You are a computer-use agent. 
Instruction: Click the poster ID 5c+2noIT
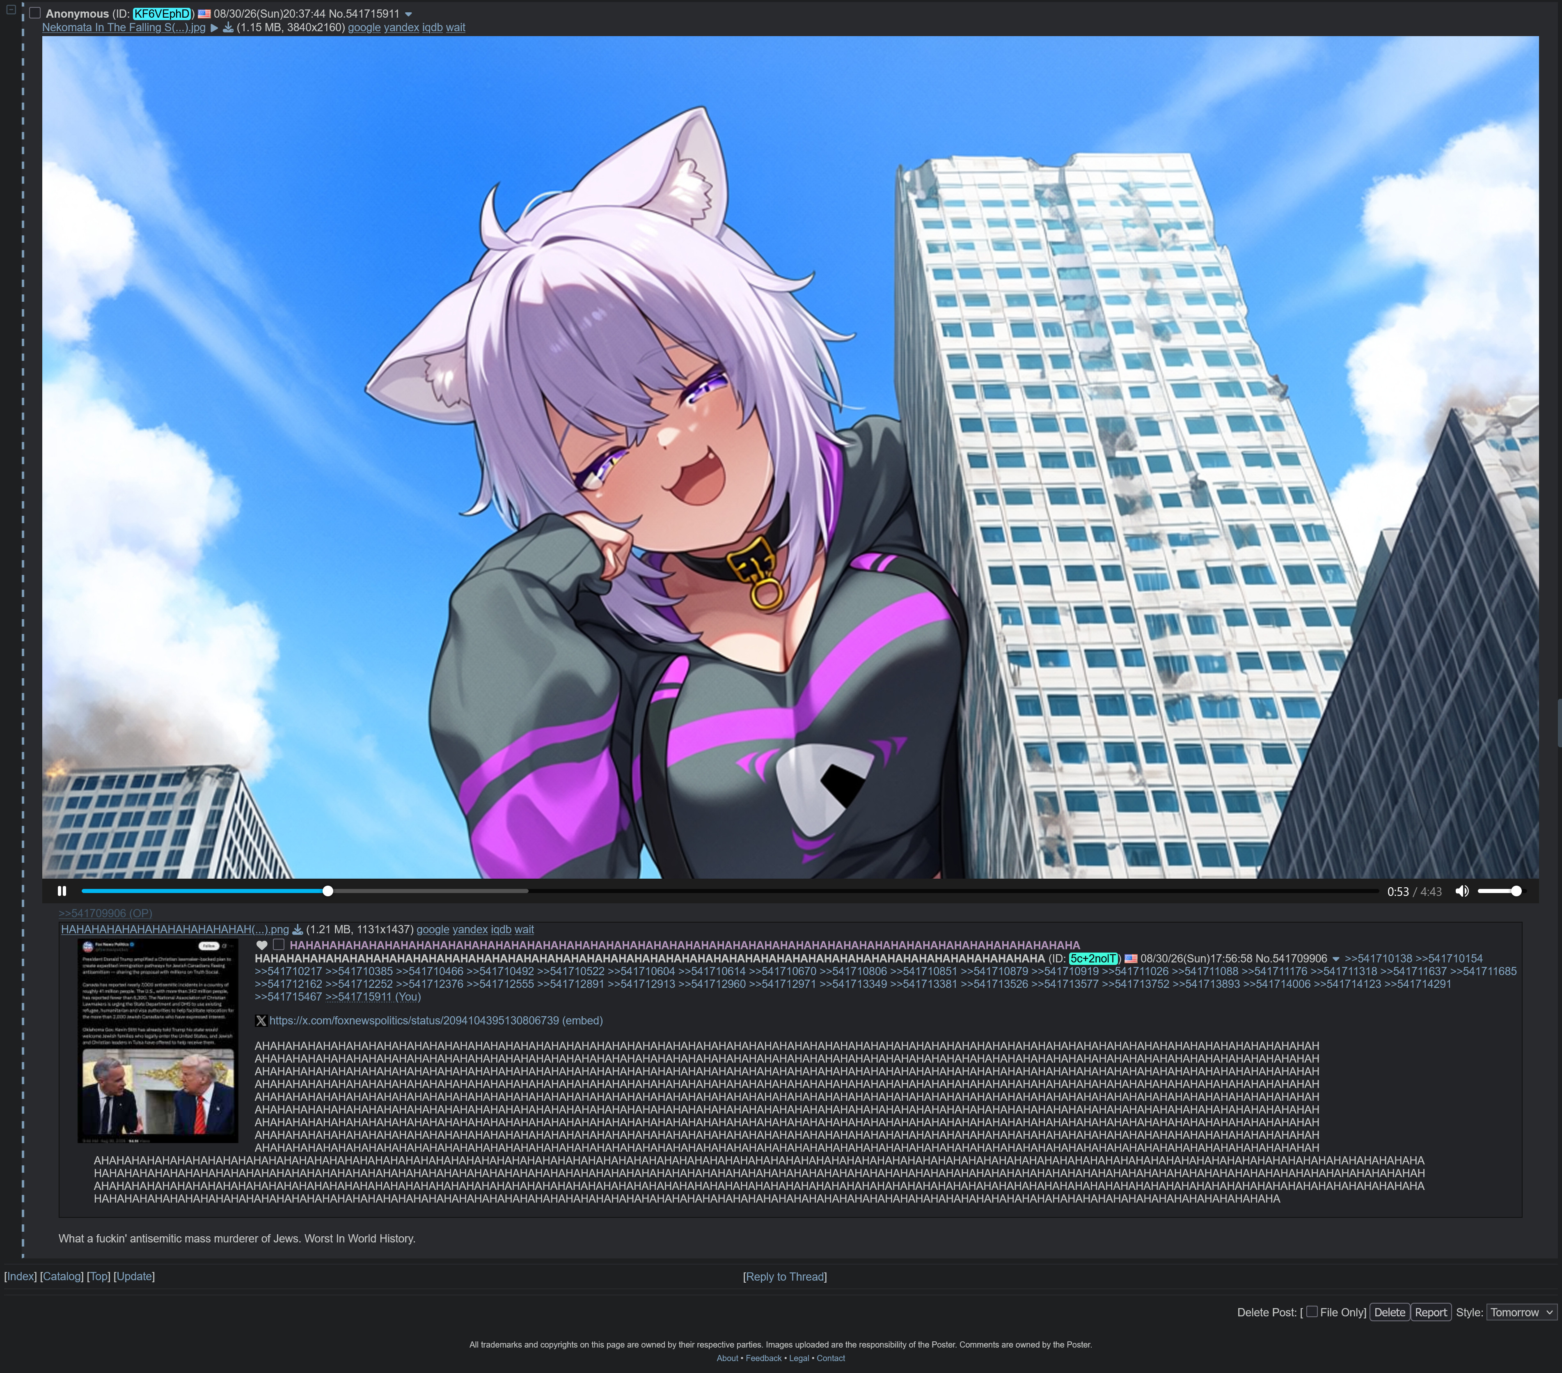[x=1094, y=959]
